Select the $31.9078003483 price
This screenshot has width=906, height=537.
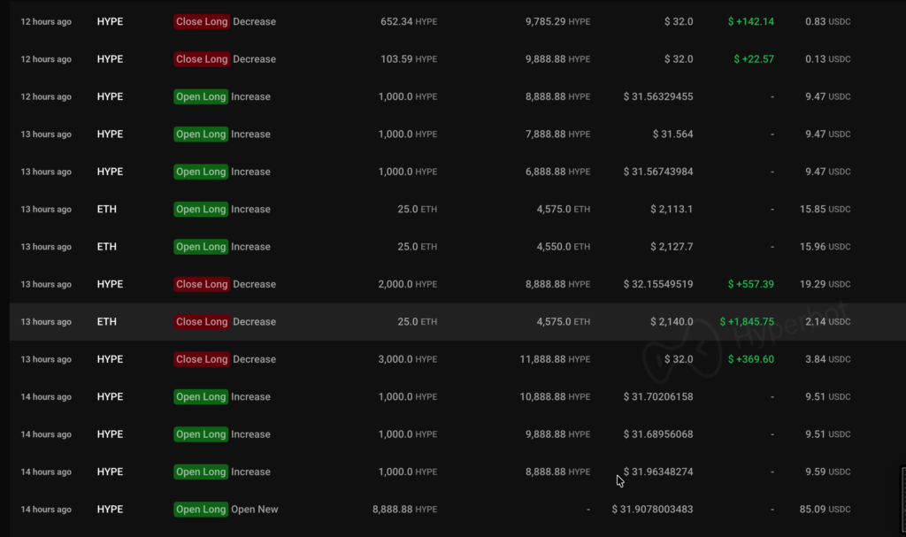652,510
